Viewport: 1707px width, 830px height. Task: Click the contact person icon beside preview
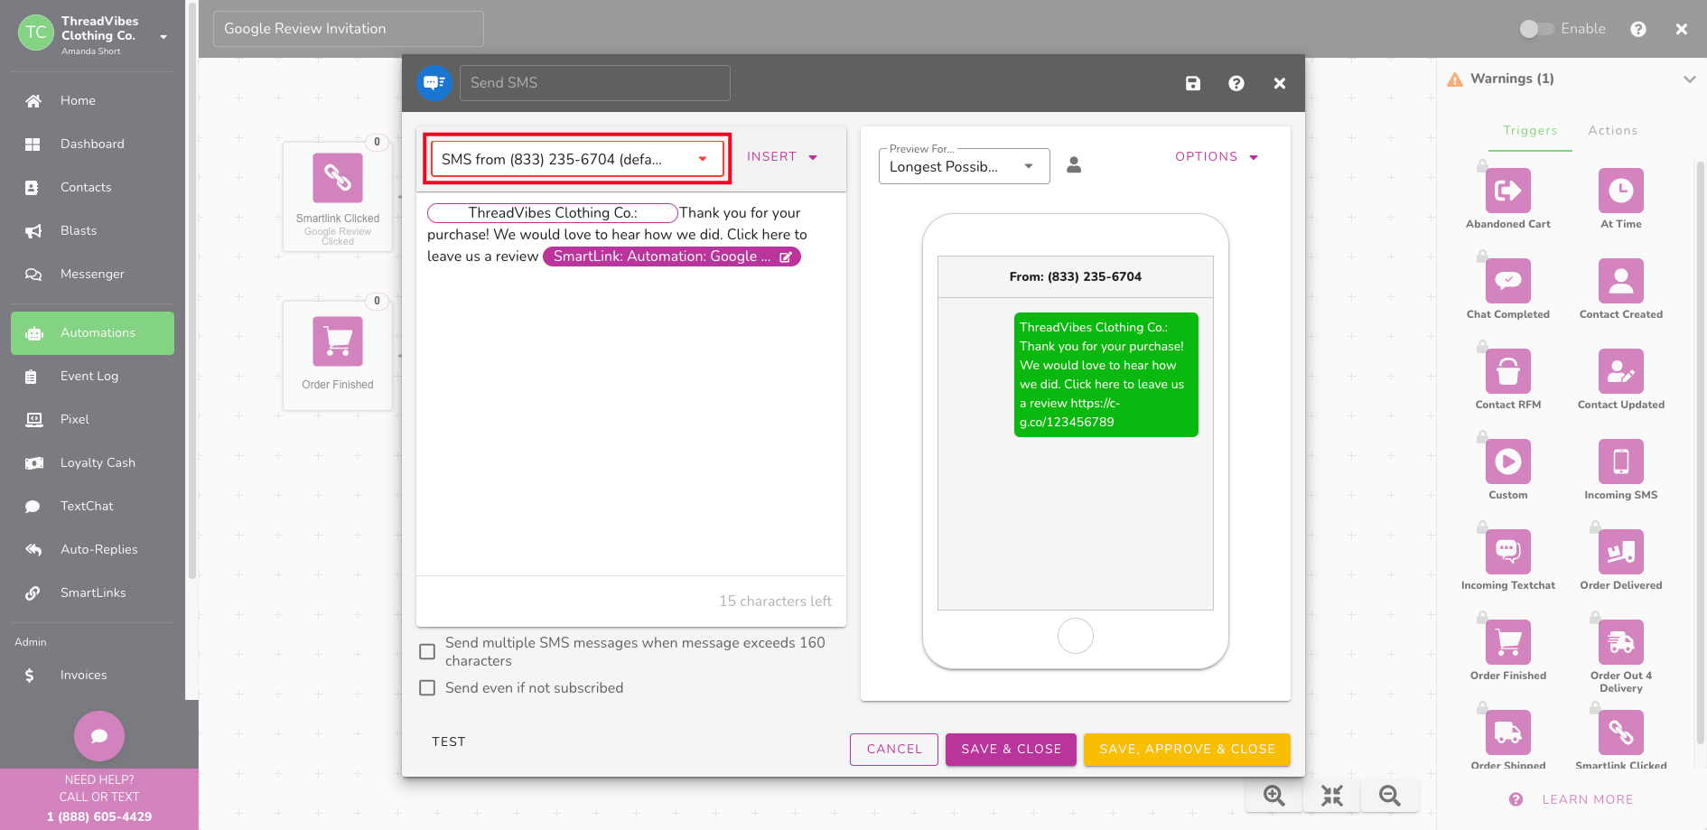[x=1074, y=165]
